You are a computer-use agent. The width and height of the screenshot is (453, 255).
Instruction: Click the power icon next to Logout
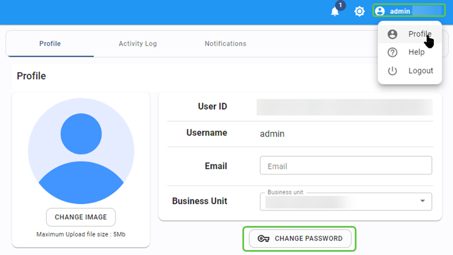(x=392, y=71)
